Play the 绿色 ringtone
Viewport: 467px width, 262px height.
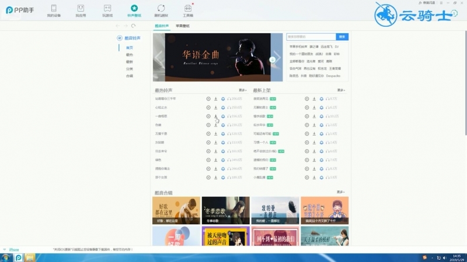(x=208, y=160)
